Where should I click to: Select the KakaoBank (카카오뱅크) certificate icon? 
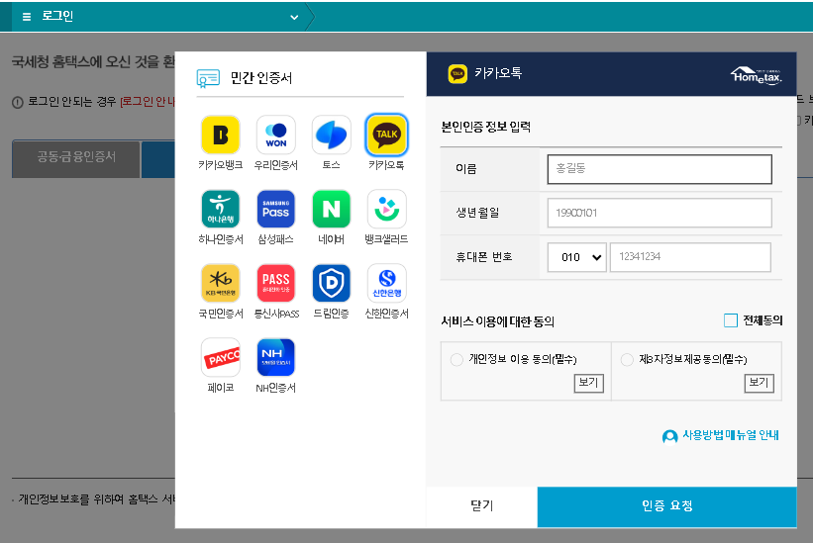221,136
